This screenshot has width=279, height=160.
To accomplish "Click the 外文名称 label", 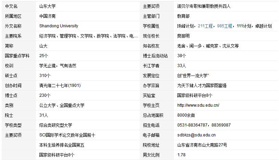I will pos(13,26).
